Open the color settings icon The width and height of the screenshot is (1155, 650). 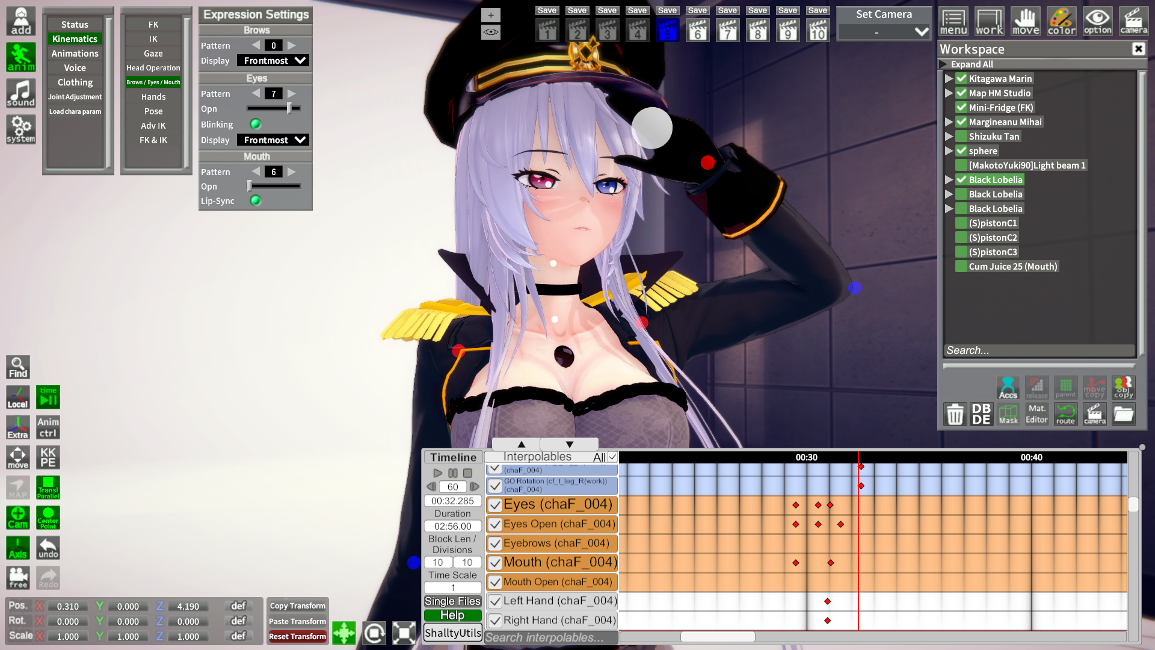point(1062,22)
